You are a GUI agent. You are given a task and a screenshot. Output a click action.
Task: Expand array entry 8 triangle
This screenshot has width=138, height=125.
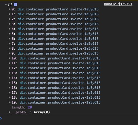coord(9,48)
